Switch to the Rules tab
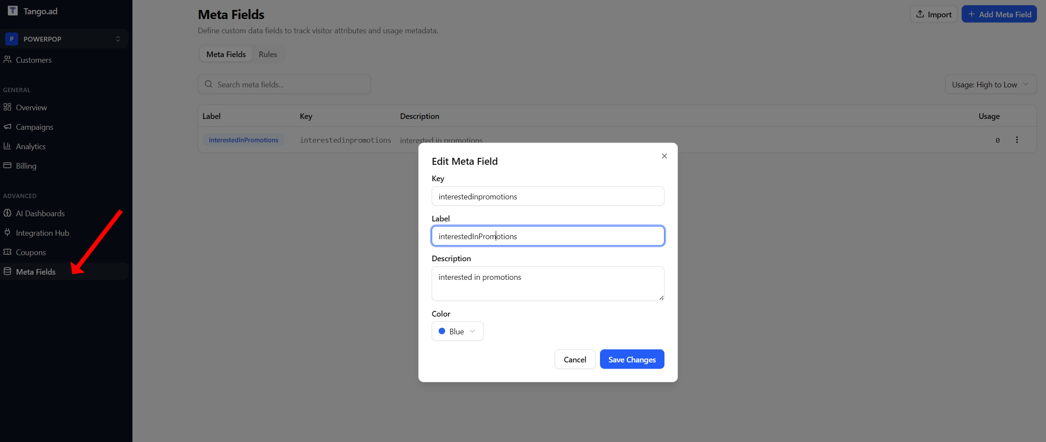1046x442 pixels. pos(268,54)
